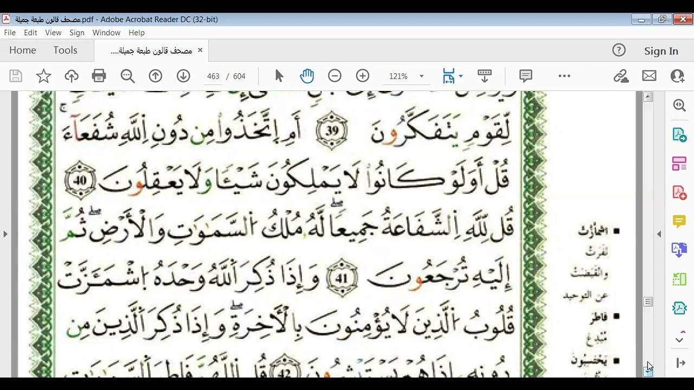Save the file with the floppy disk icon
Screen dimensions: 694x390
point(16,76)
